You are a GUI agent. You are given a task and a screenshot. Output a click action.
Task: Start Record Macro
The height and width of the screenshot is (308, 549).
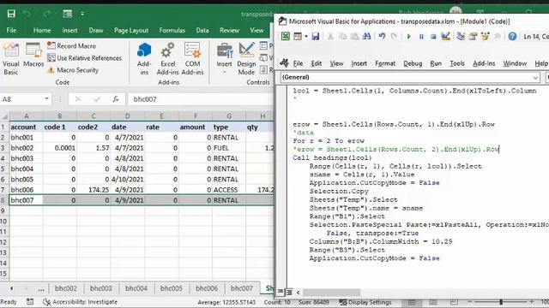pos(72,45)
